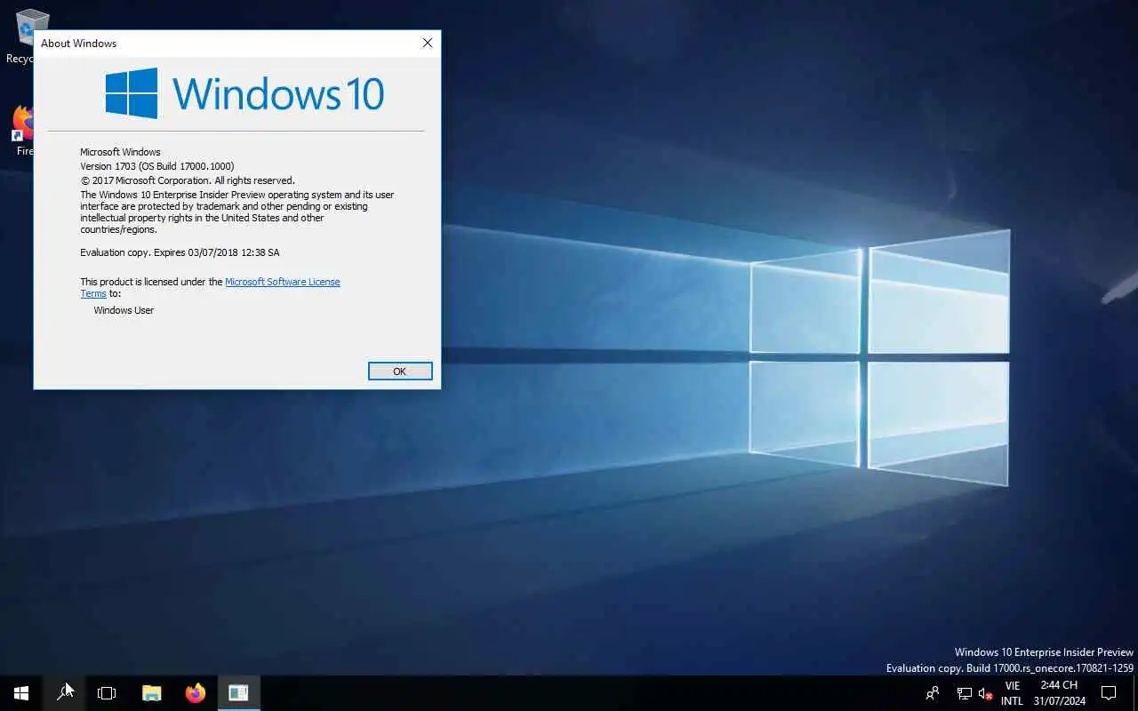Click the 'Microsoft Windows' heading text
Screen dimensions: 1138x711
(x=120, y=152)
